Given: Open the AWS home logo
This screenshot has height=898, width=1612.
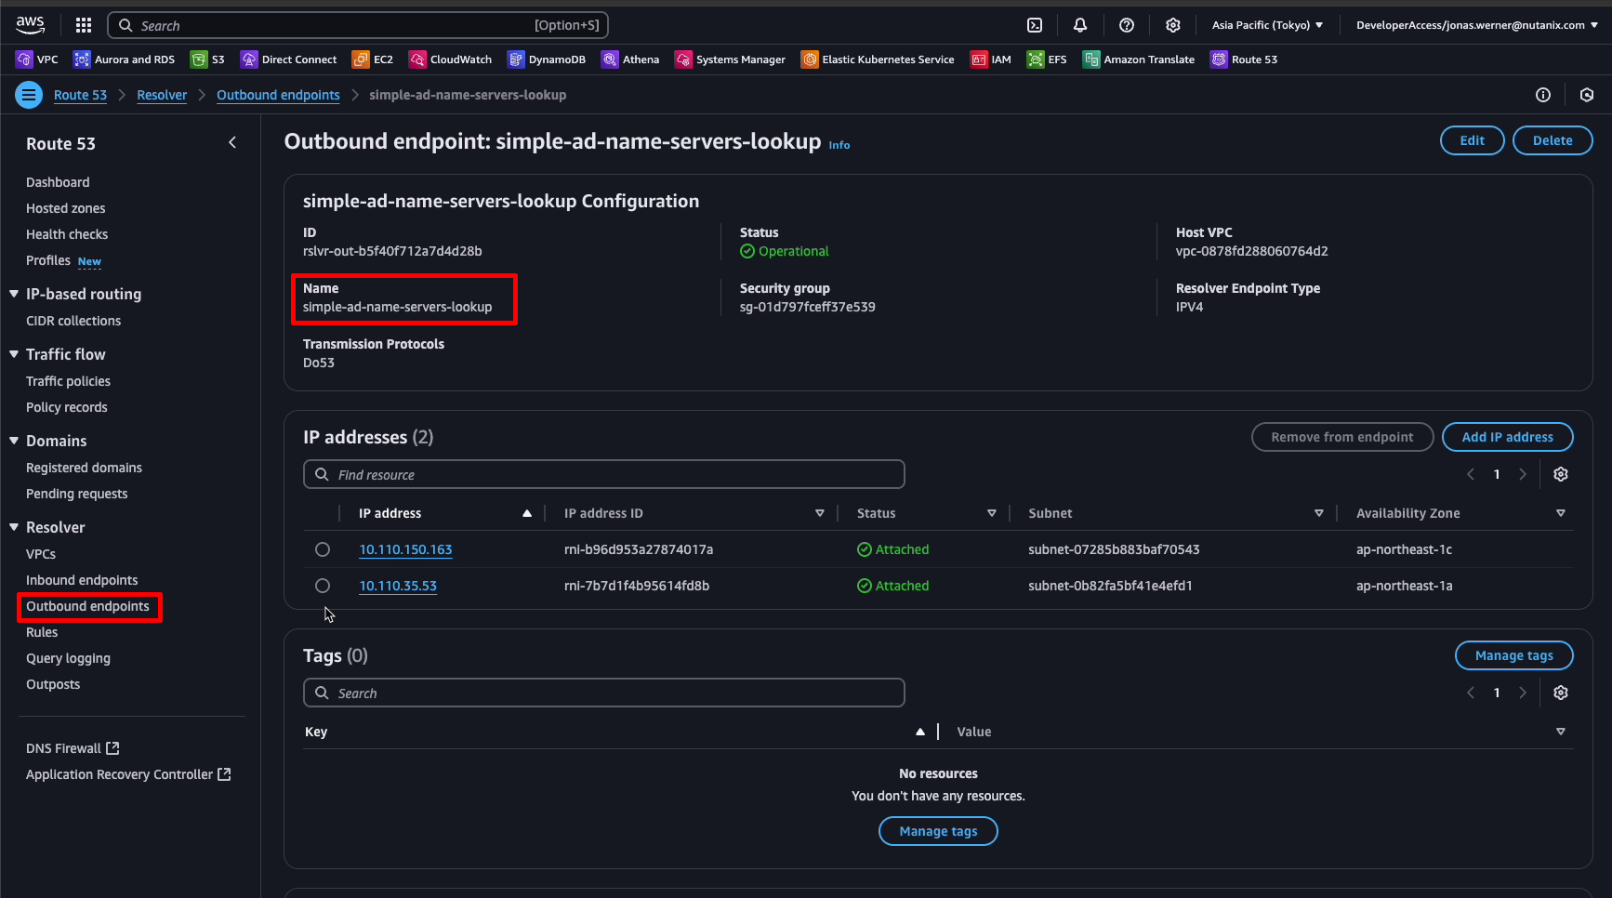Looking at the screenshot, I should 30,25.
